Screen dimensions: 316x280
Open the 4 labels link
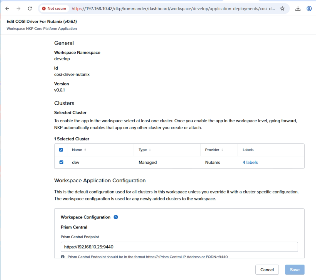[250, 162]
